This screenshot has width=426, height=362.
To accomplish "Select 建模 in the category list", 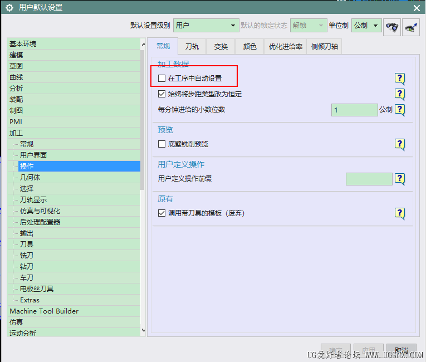I will tap(74, 55).
